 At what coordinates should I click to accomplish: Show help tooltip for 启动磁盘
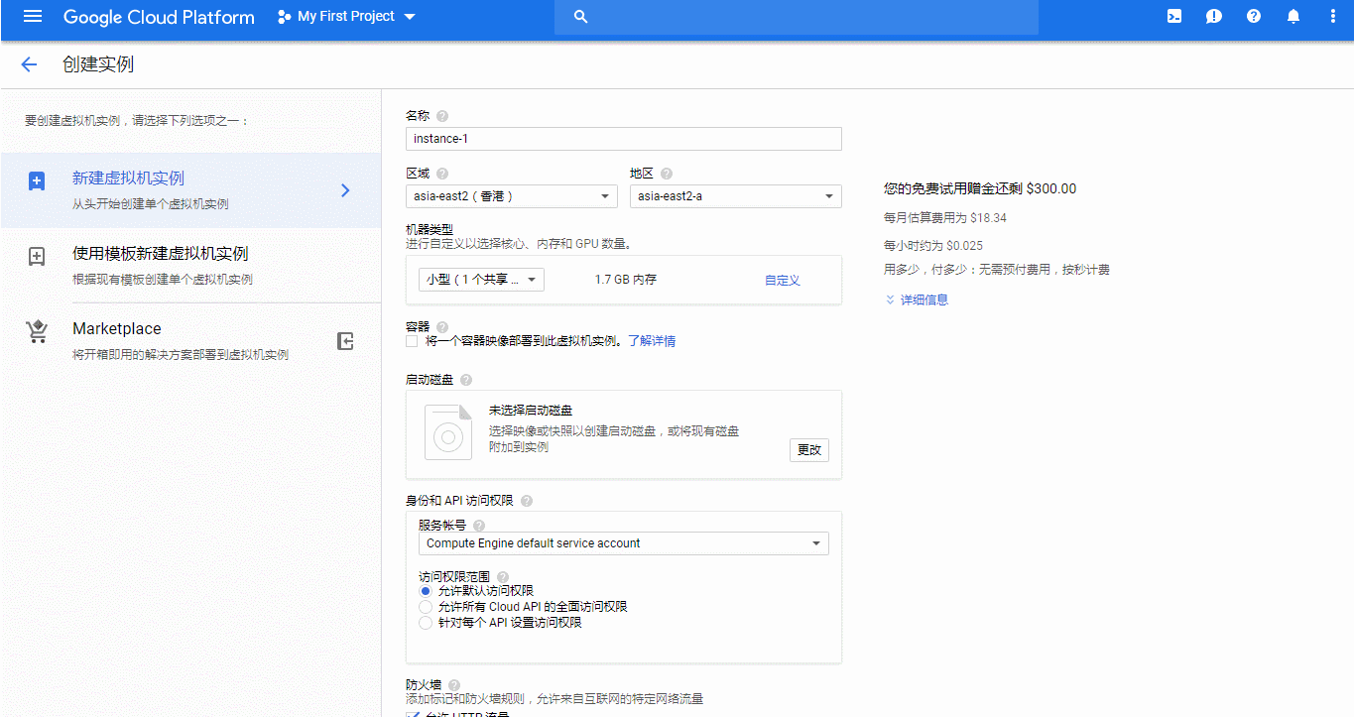pyautogui.click(x=466, y=380)
